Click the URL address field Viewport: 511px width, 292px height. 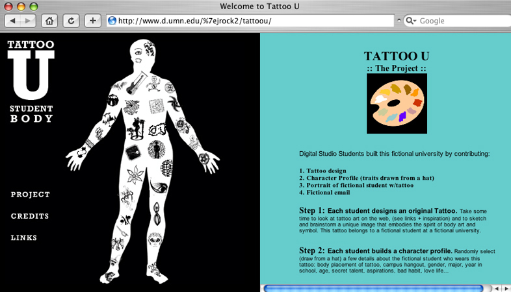pos(254,21)
